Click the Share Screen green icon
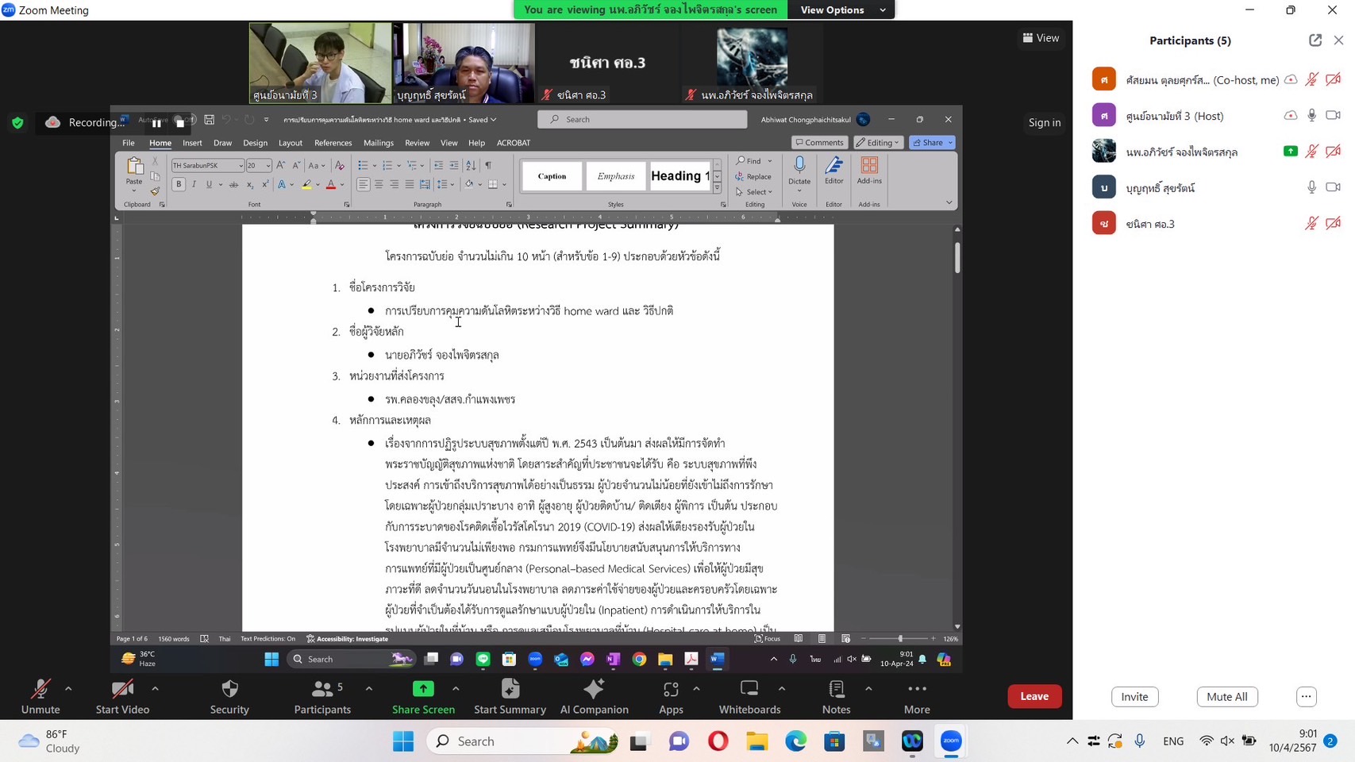Image resolution: width=1355 pixels, height=762 pixels. click(423, 689)
